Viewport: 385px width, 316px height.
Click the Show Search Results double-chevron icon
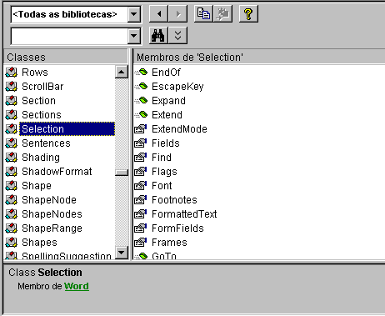coord(177,36)
